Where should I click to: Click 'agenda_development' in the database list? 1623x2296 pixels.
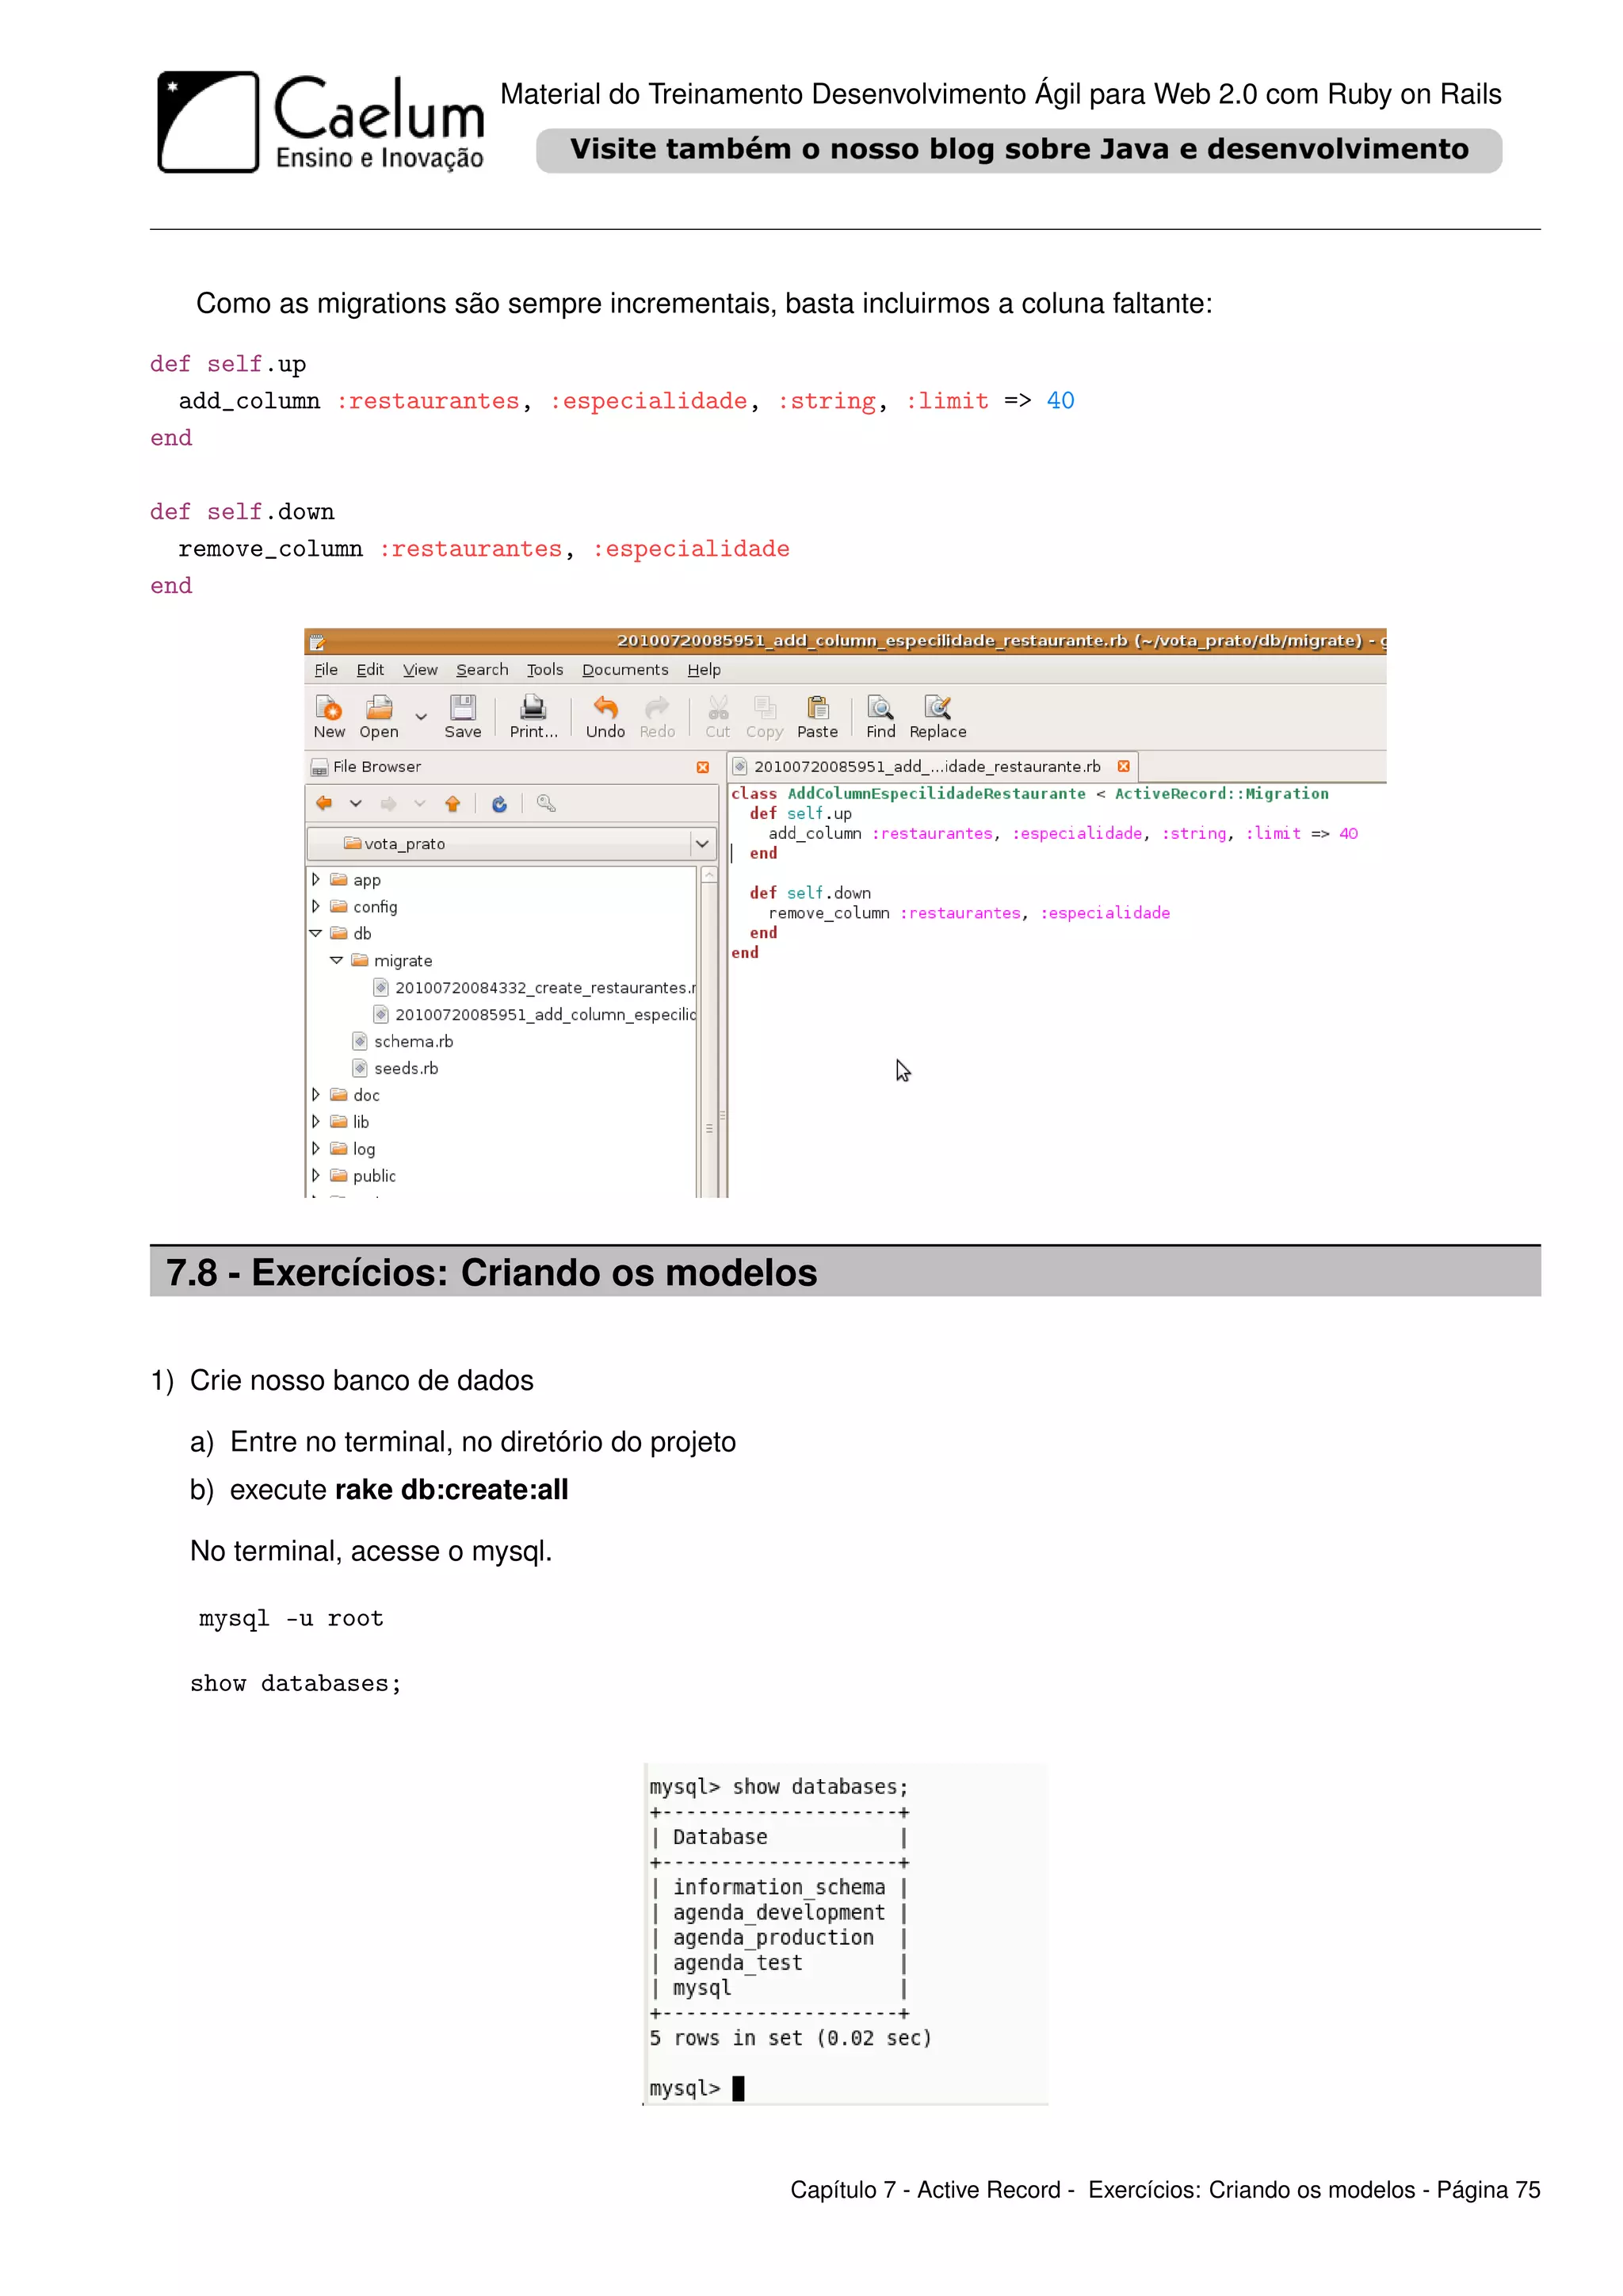point(778,1913)
